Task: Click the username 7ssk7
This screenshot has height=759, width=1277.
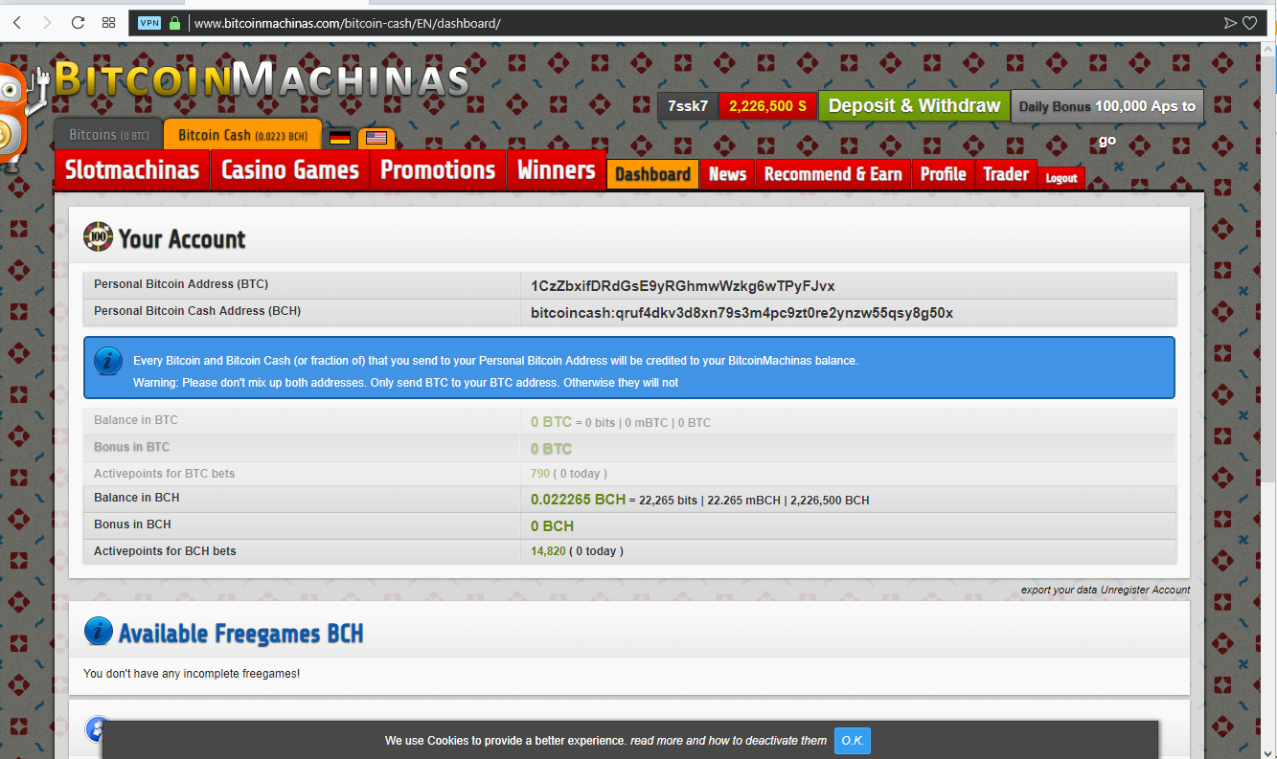Action: point(688,106)
